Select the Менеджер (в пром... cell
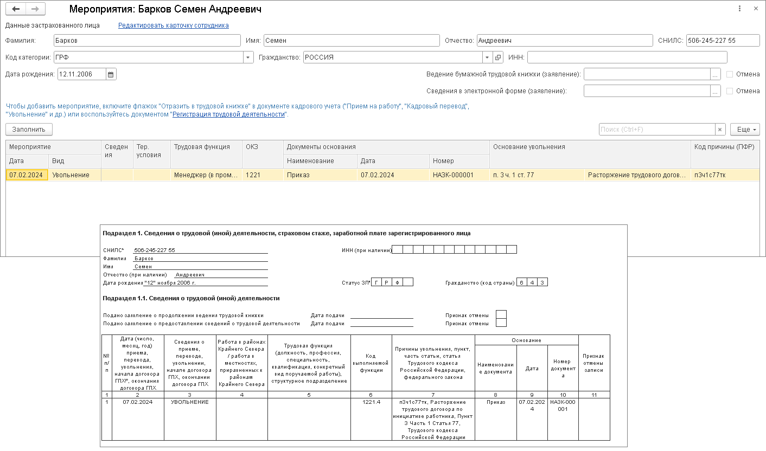 point(206,175)
